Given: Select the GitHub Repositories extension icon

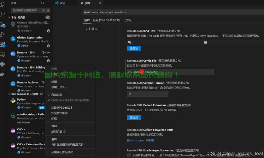Looking at the screenshot, I should tap(13, 39).
